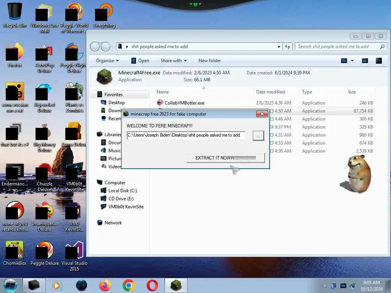Click the refresh button beside address bar
Image resolution: width=391 pixels, height=293 pixels.
pos(288,47)
